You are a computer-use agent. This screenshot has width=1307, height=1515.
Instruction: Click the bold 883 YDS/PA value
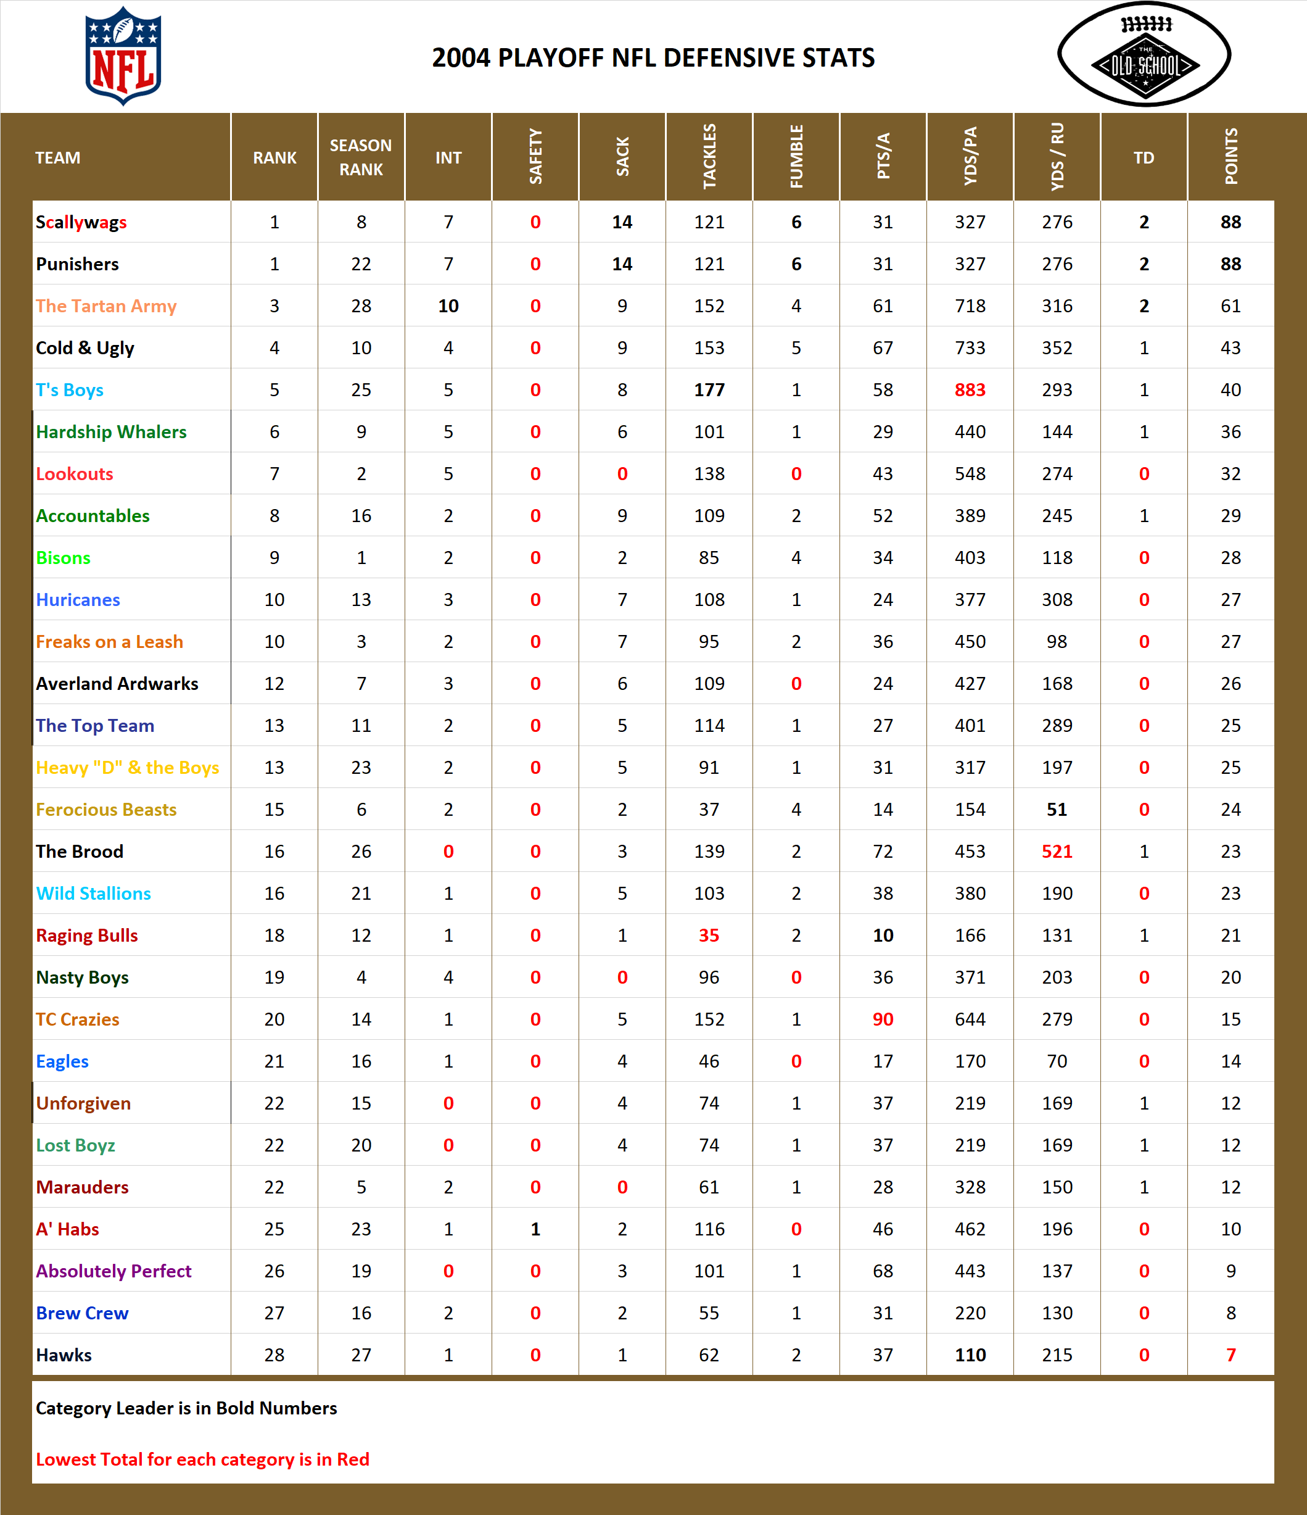coord(970,390)
